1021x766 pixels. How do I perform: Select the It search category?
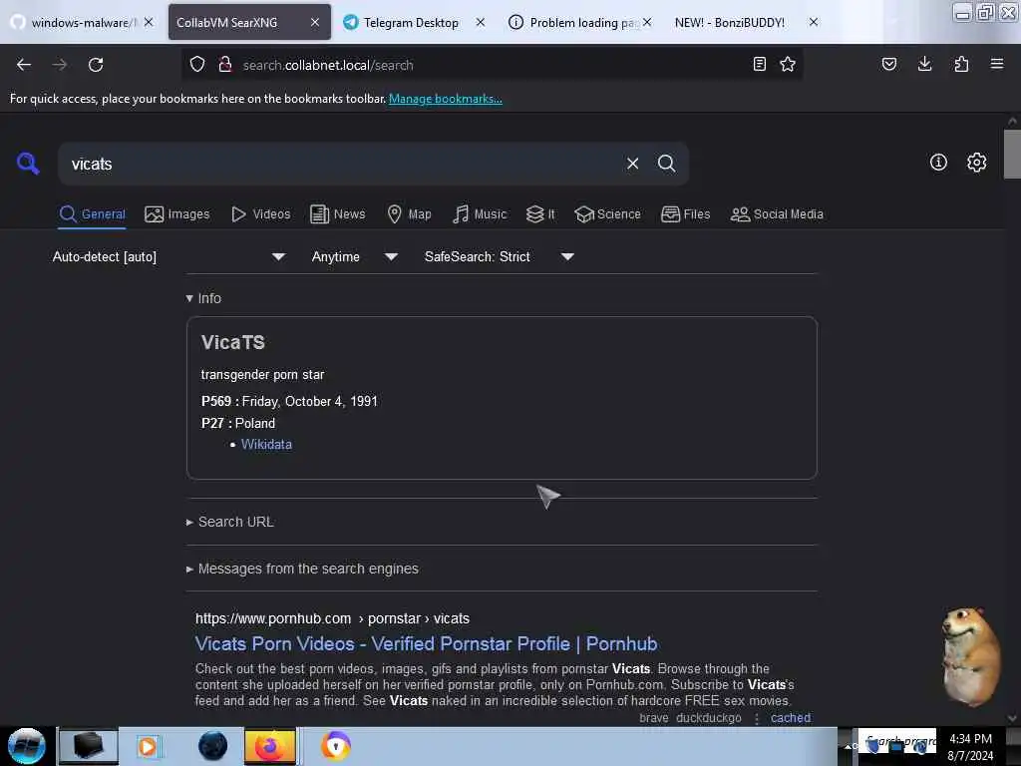pyautogui.click(x=540, y=214)
